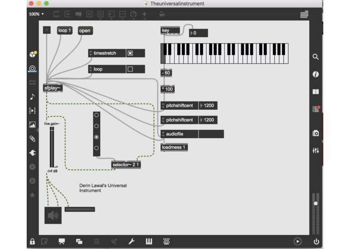Click the paint bucket color icon in toolbar
Screen dimensions: 350x249
click(x=162, y=14)
